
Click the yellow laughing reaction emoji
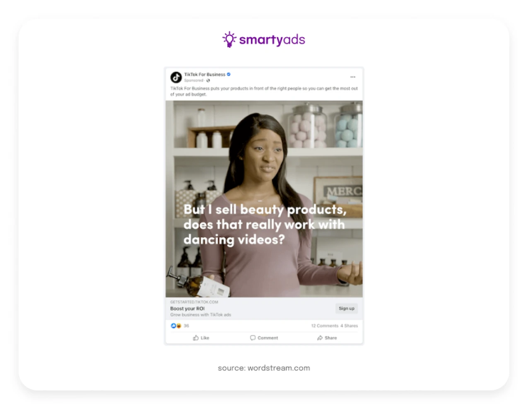[178, 326]
